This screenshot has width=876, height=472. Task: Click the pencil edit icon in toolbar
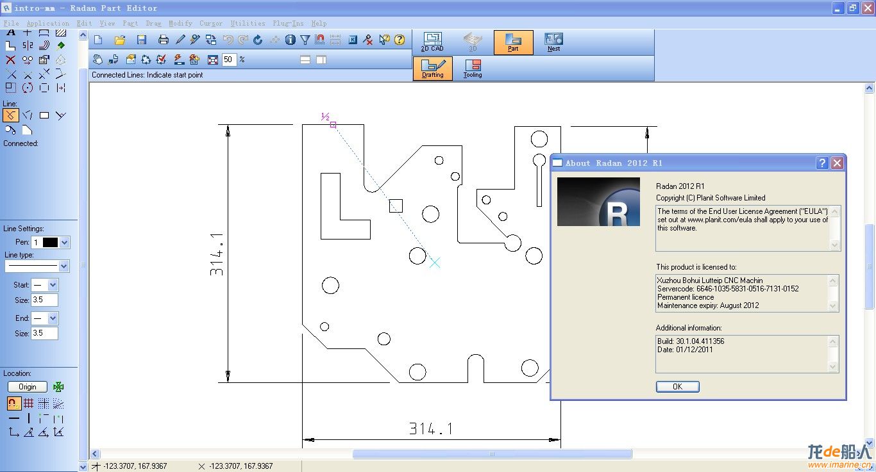180,40
